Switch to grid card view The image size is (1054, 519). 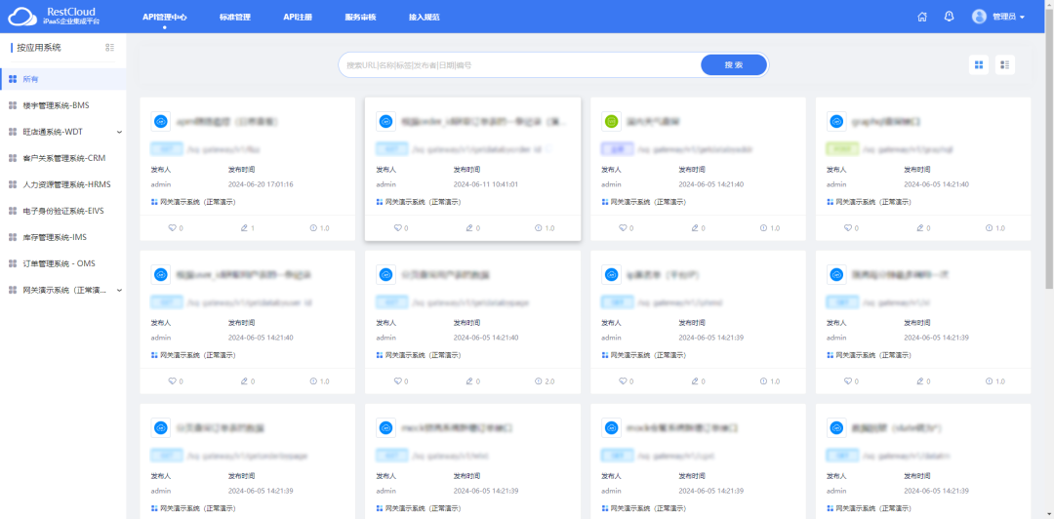[x=978, y=65]
